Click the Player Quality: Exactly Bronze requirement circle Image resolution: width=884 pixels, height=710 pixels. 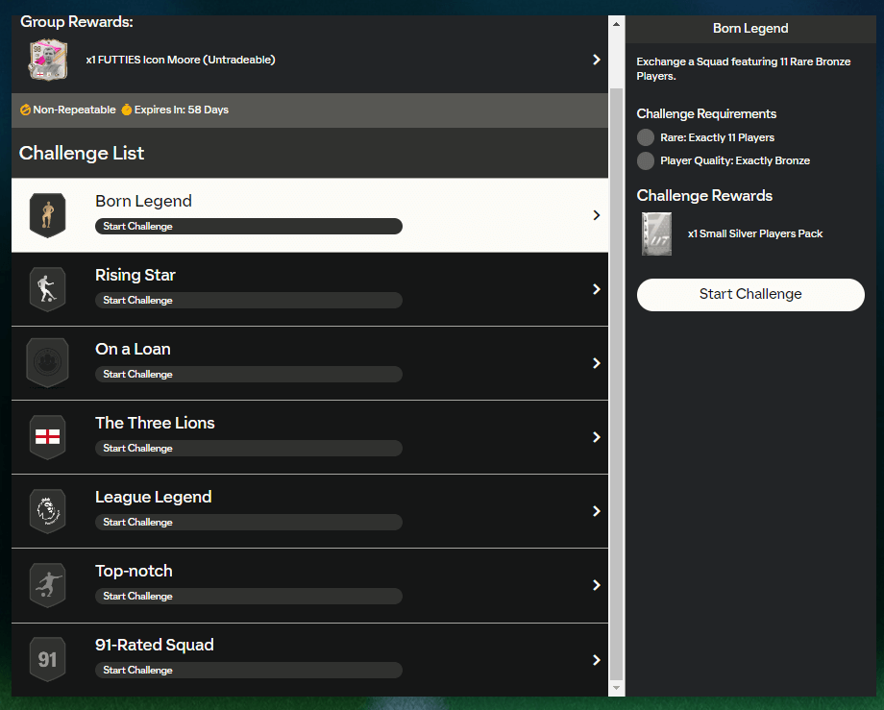(646, 160)
